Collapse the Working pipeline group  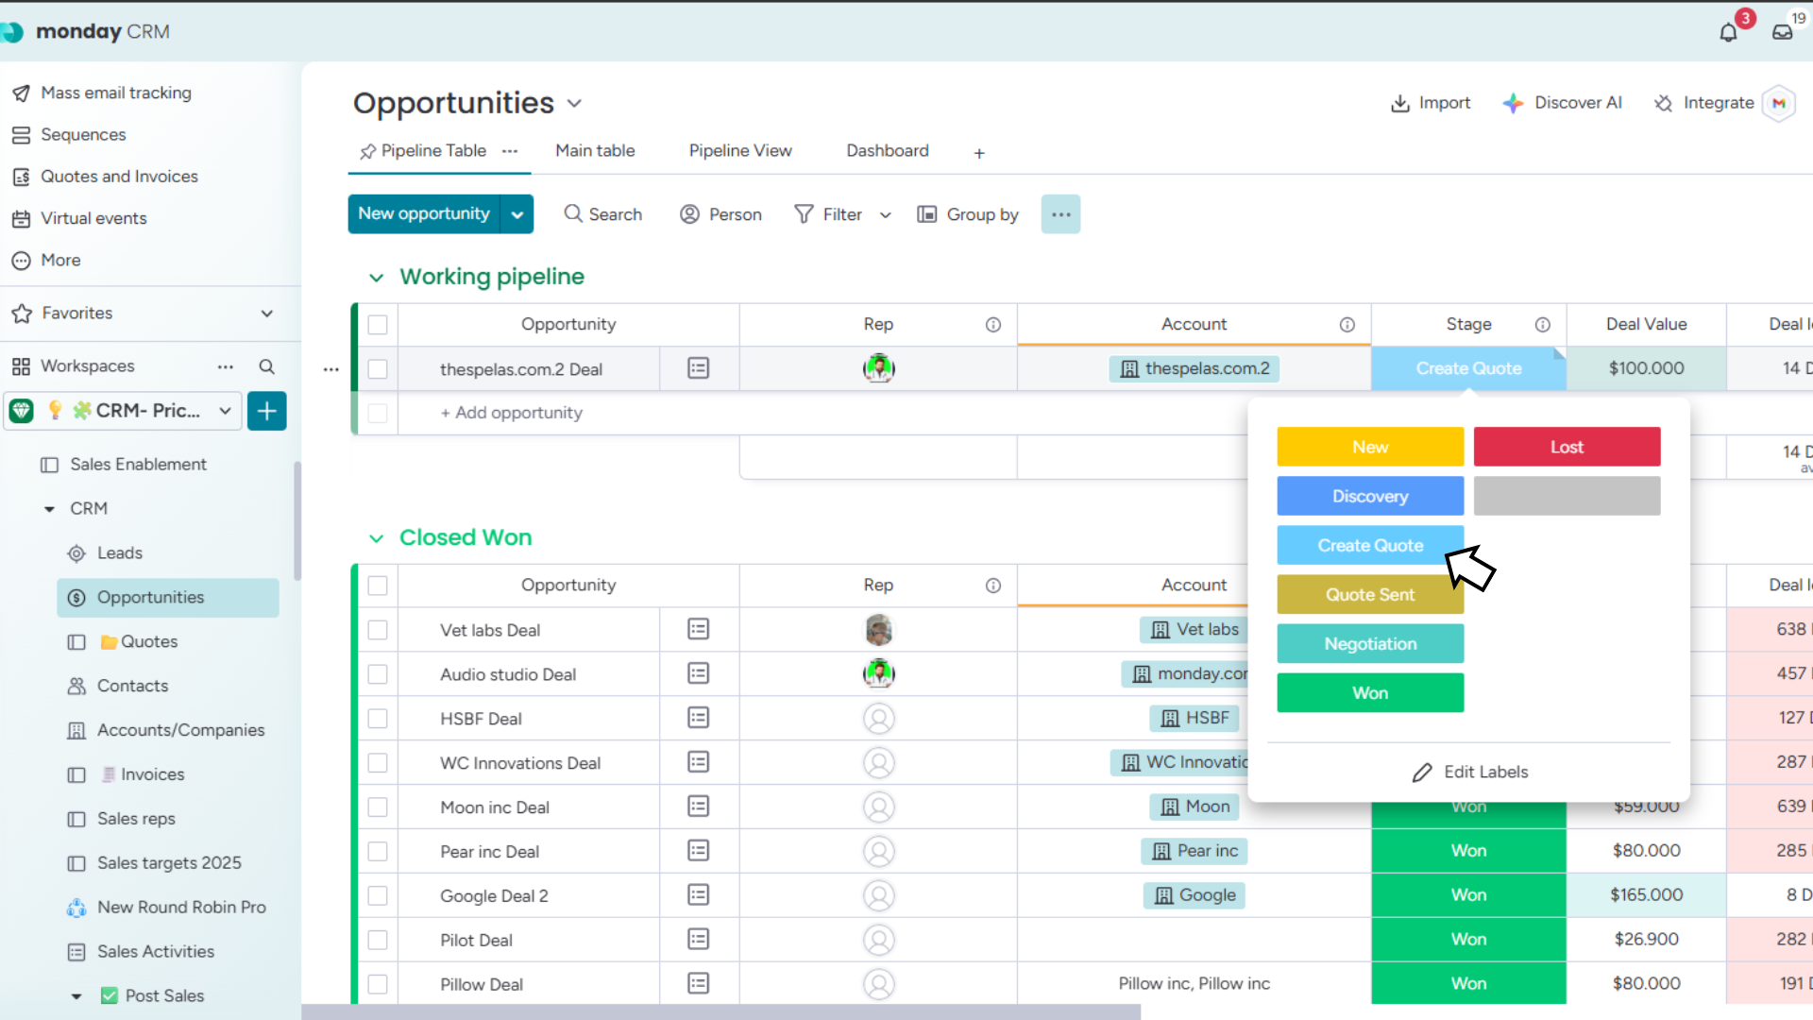(x=376, y=278)
